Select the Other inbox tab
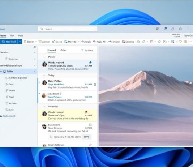 pos(63,50)
